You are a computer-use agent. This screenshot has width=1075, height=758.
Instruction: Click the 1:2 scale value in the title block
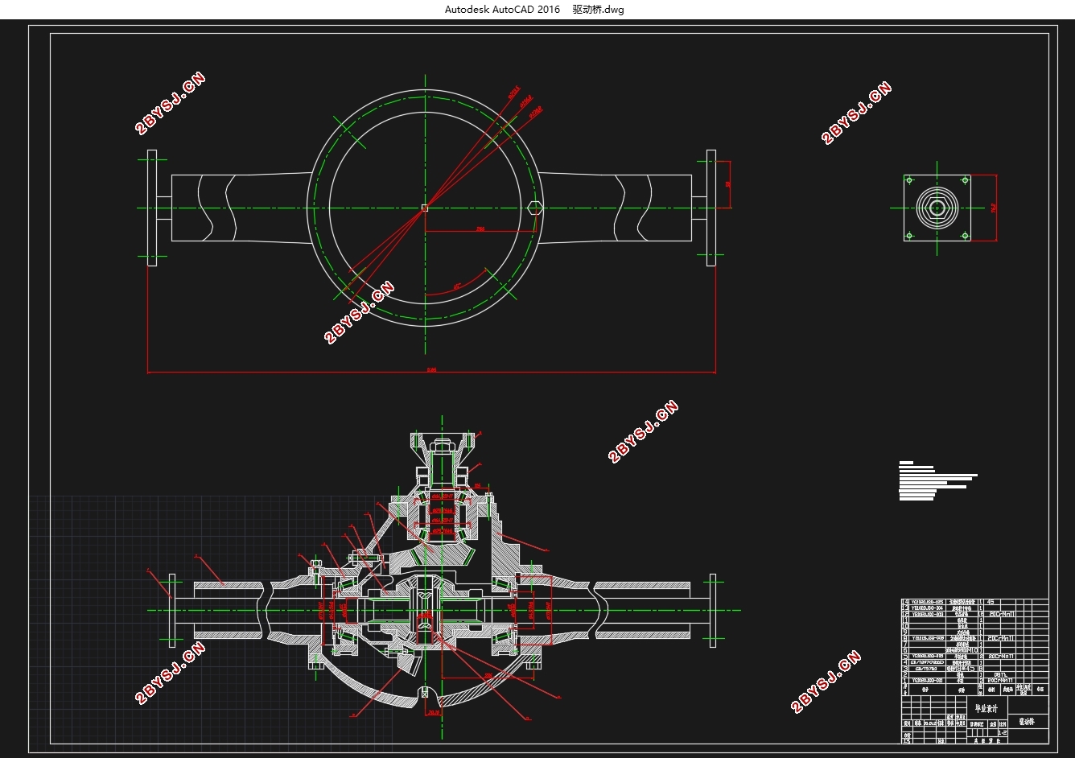(x=1002, y=733)
